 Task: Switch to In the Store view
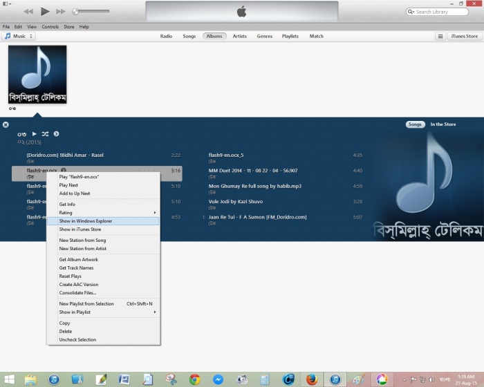point(443,124)
